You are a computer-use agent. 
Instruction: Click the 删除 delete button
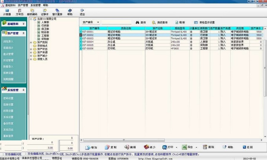[x=209, y=147]
